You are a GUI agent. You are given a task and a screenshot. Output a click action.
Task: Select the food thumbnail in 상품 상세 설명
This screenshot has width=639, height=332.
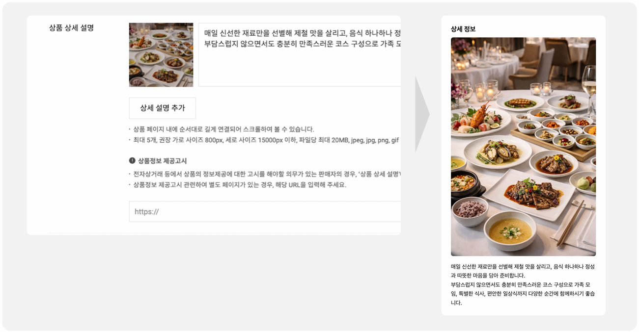pos(161,55)
